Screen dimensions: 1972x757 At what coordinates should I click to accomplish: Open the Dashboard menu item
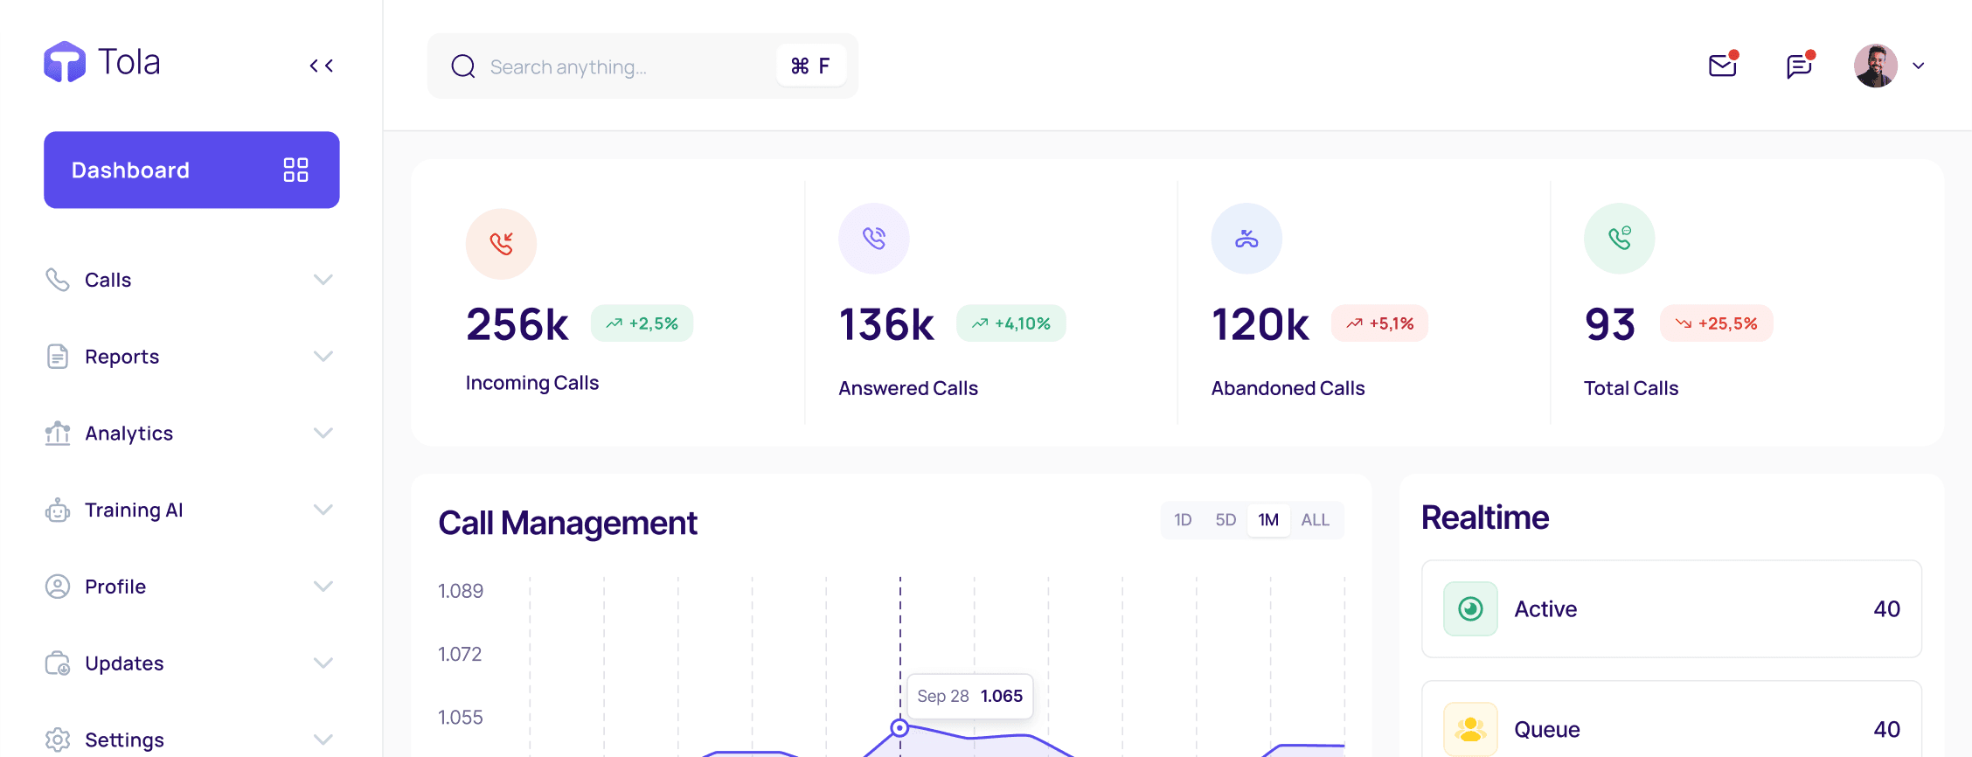(191, 170)
